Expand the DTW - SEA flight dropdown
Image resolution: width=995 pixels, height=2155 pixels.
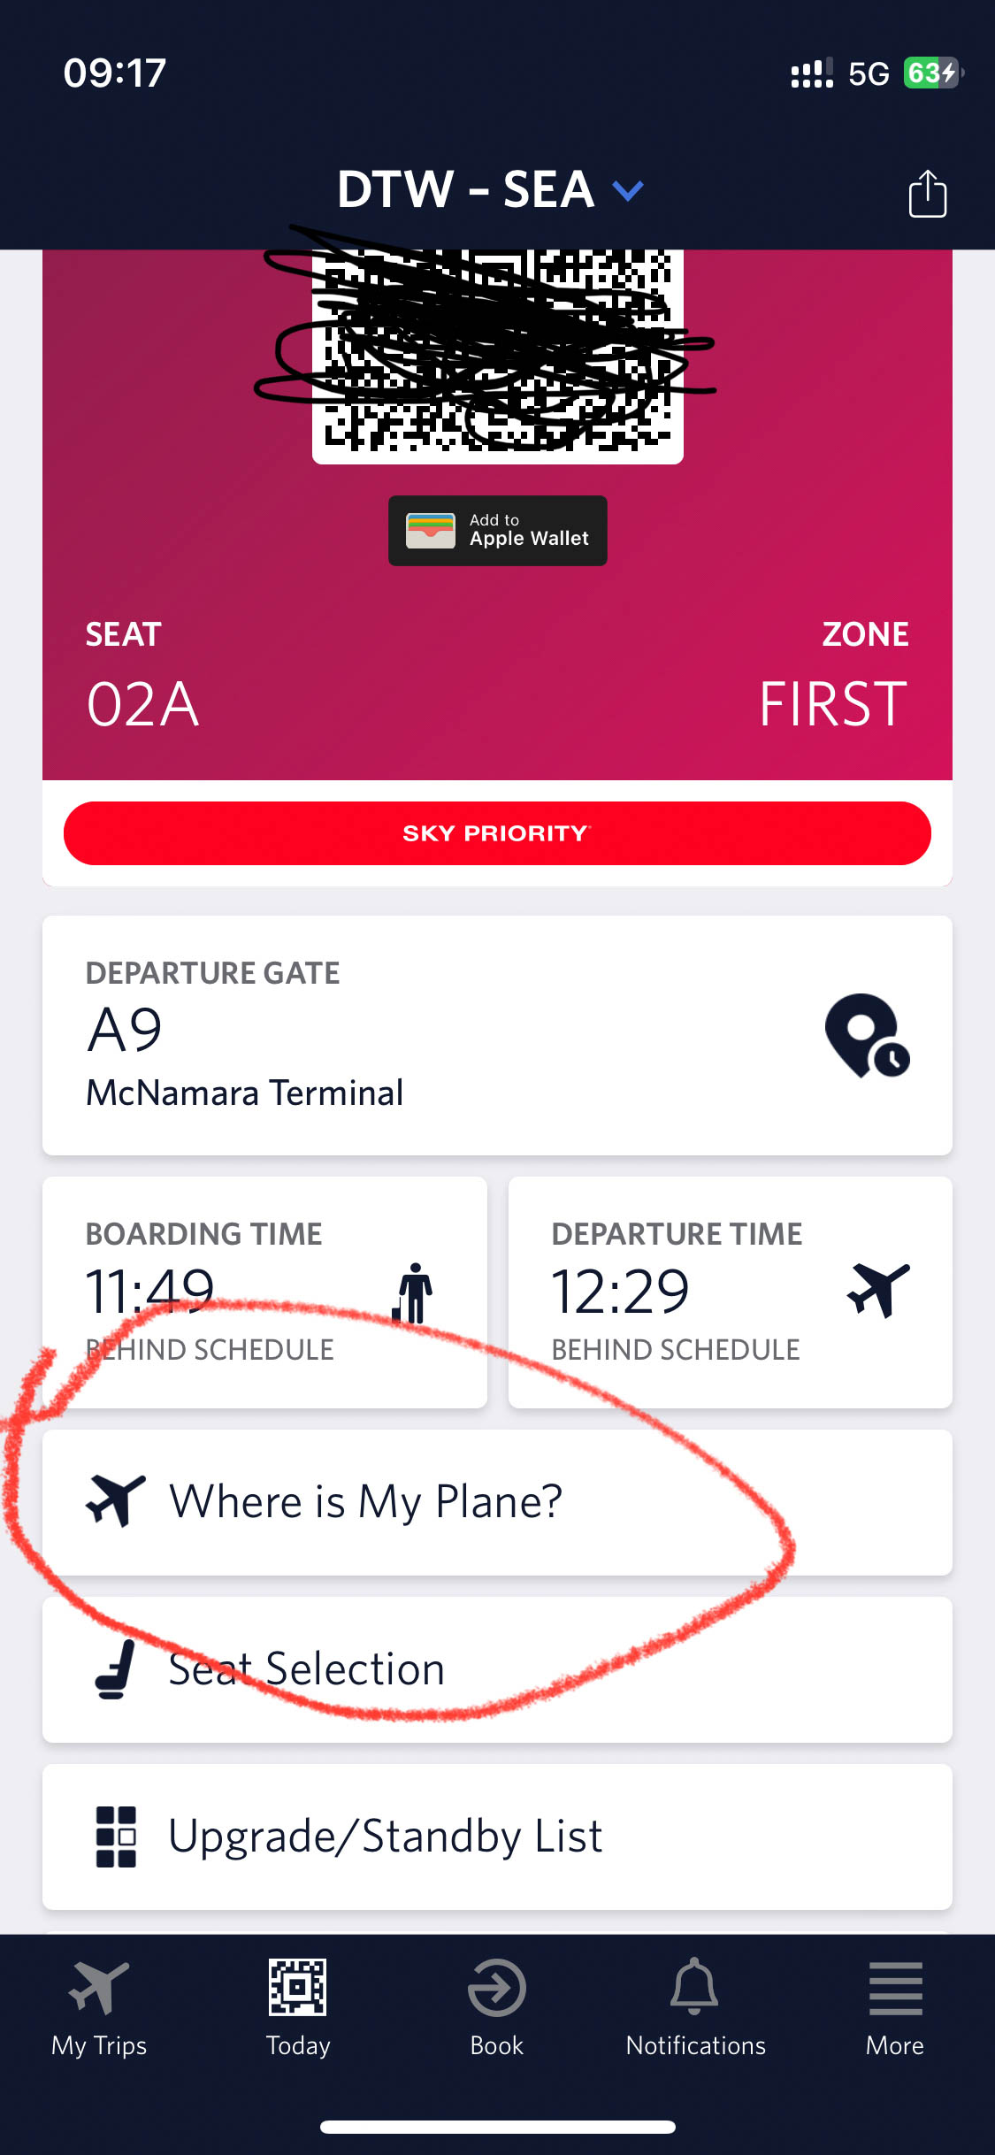627,190
